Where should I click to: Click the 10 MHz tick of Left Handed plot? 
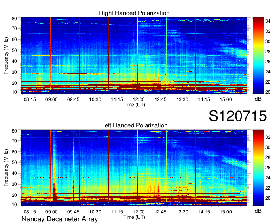point(14,205)
